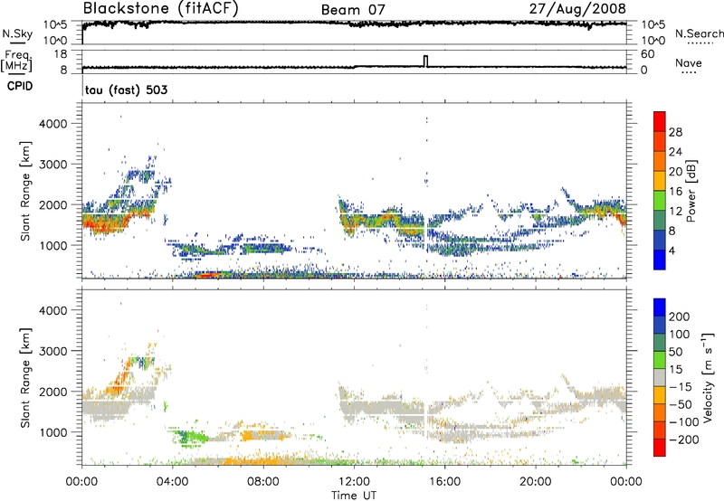The height and width of the screenshot is (501, 724).
Task: Click the 'N.Search' legend label
Action: coord(699,33)
